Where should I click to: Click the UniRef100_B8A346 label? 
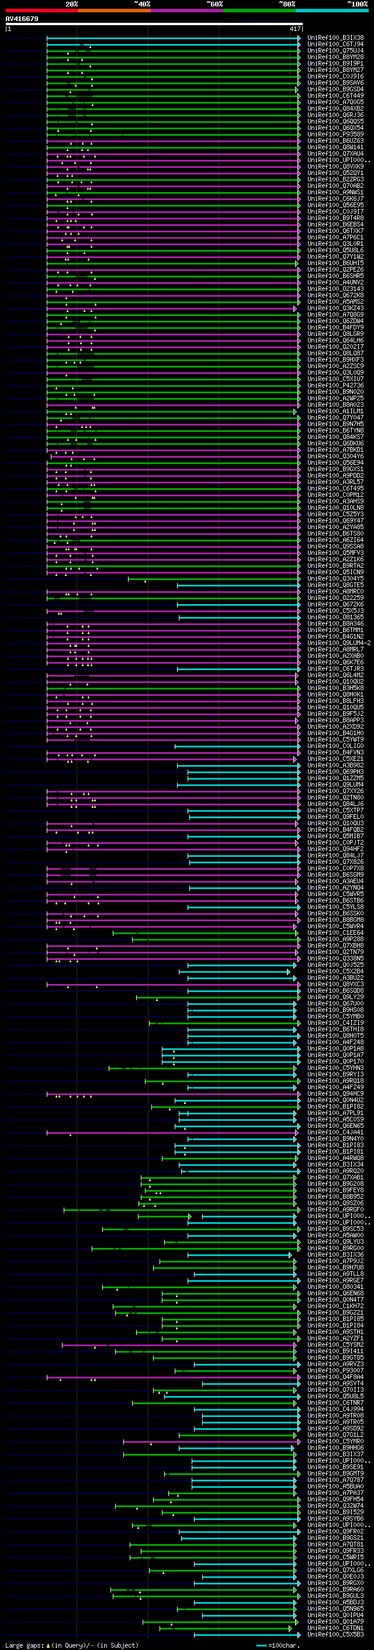[x=335, y=623]
